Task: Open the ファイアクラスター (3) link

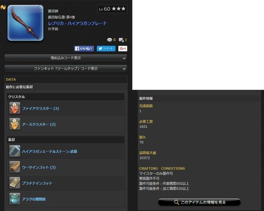Action: coord(41,108)
